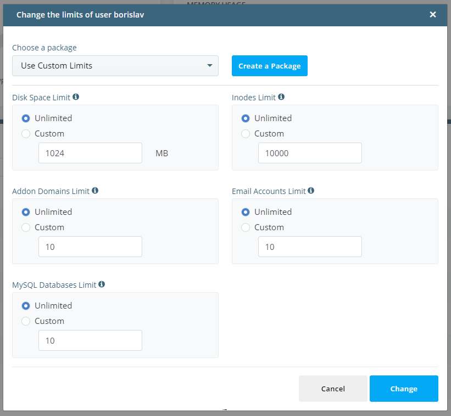Click the Change button to apply limits
Screen dimensions: 451x416
(404, 389)
